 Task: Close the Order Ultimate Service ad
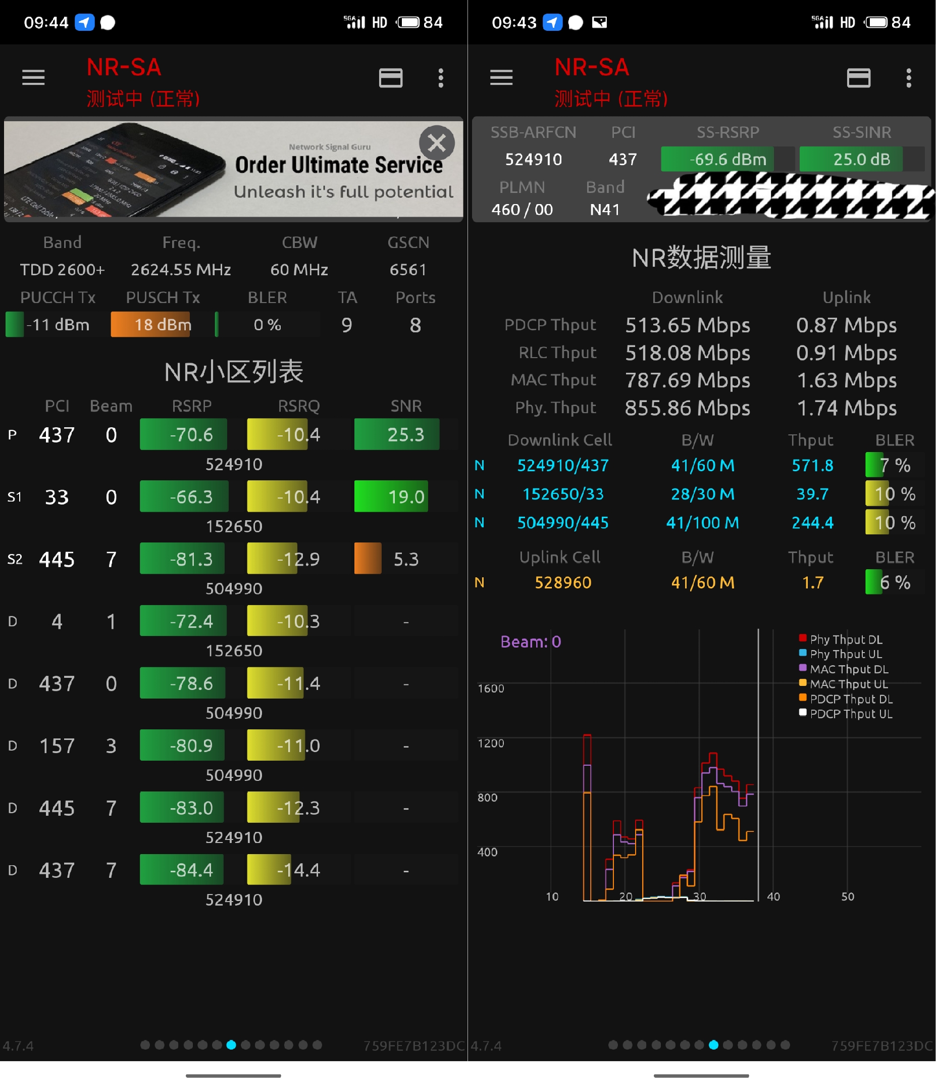click(x=437, y=143)
